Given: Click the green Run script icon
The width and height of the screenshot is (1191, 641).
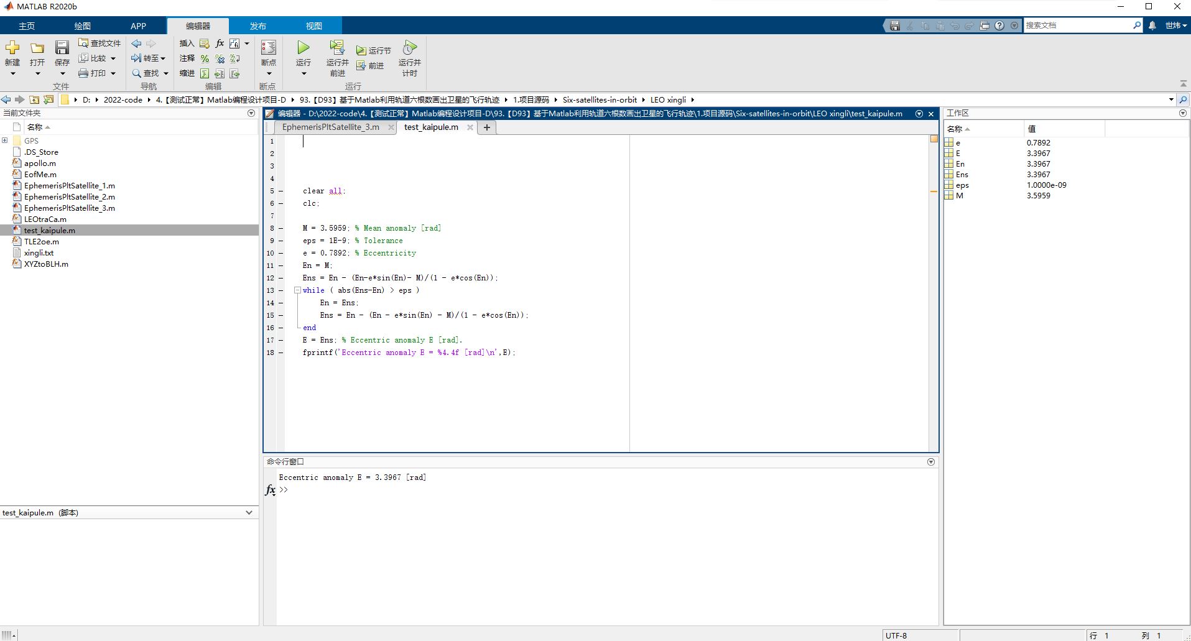Looking at the screenshot, I should pos(304,48).
